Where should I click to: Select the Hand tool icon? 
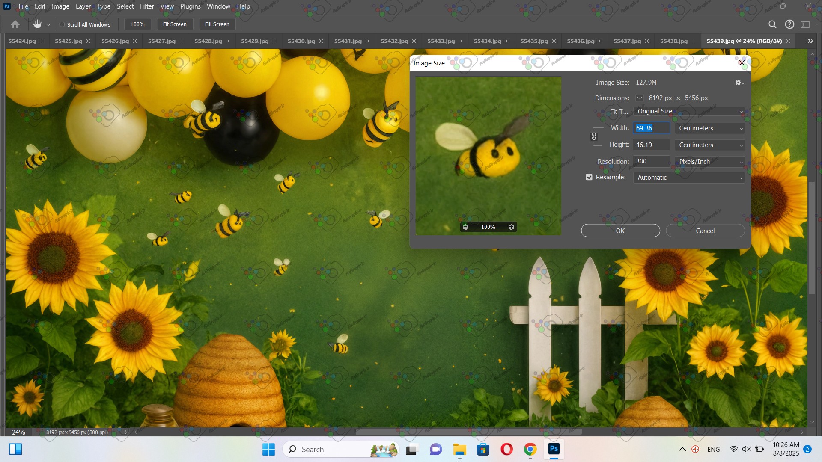37,24
